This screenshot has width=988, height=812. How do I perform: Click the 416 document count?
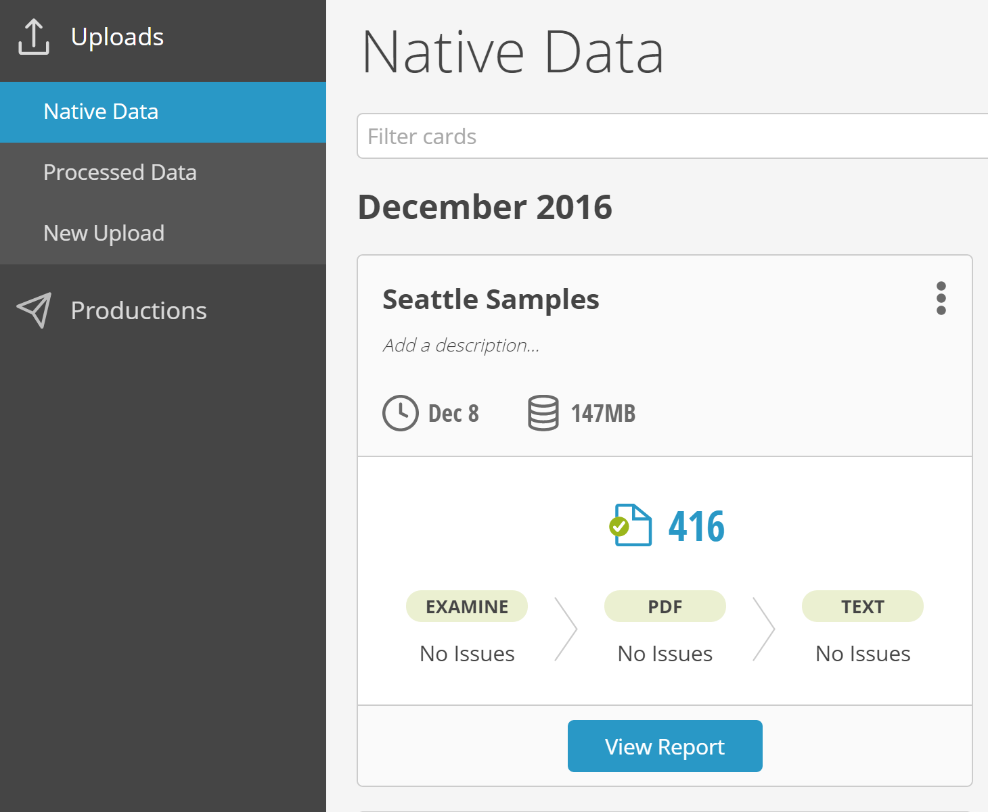(x=696, y=526)
